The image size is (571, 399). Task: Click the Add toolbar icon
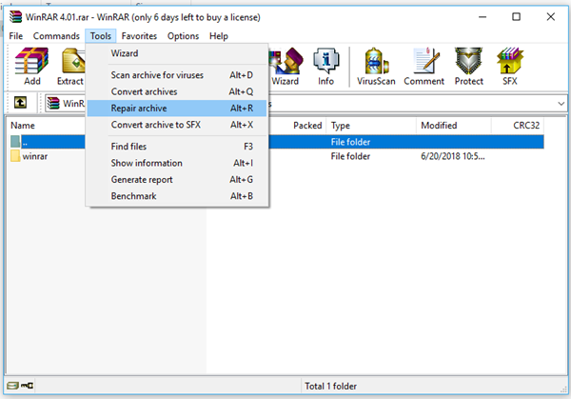pos(31,66)
